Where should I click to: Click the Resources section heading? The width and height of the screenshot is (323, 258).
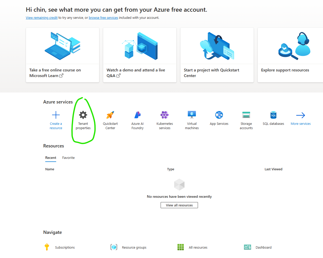pyautogui.click(x=54, y=146)
